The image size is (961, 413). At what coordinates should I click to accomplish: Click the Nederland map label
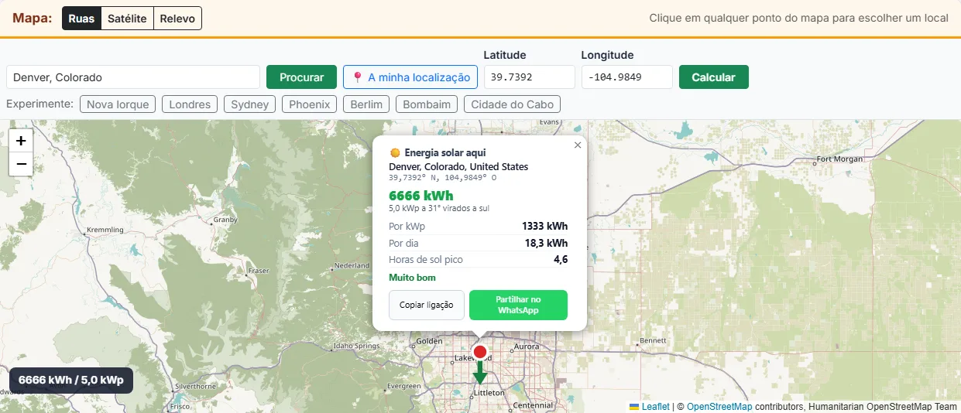click(352, 265)
